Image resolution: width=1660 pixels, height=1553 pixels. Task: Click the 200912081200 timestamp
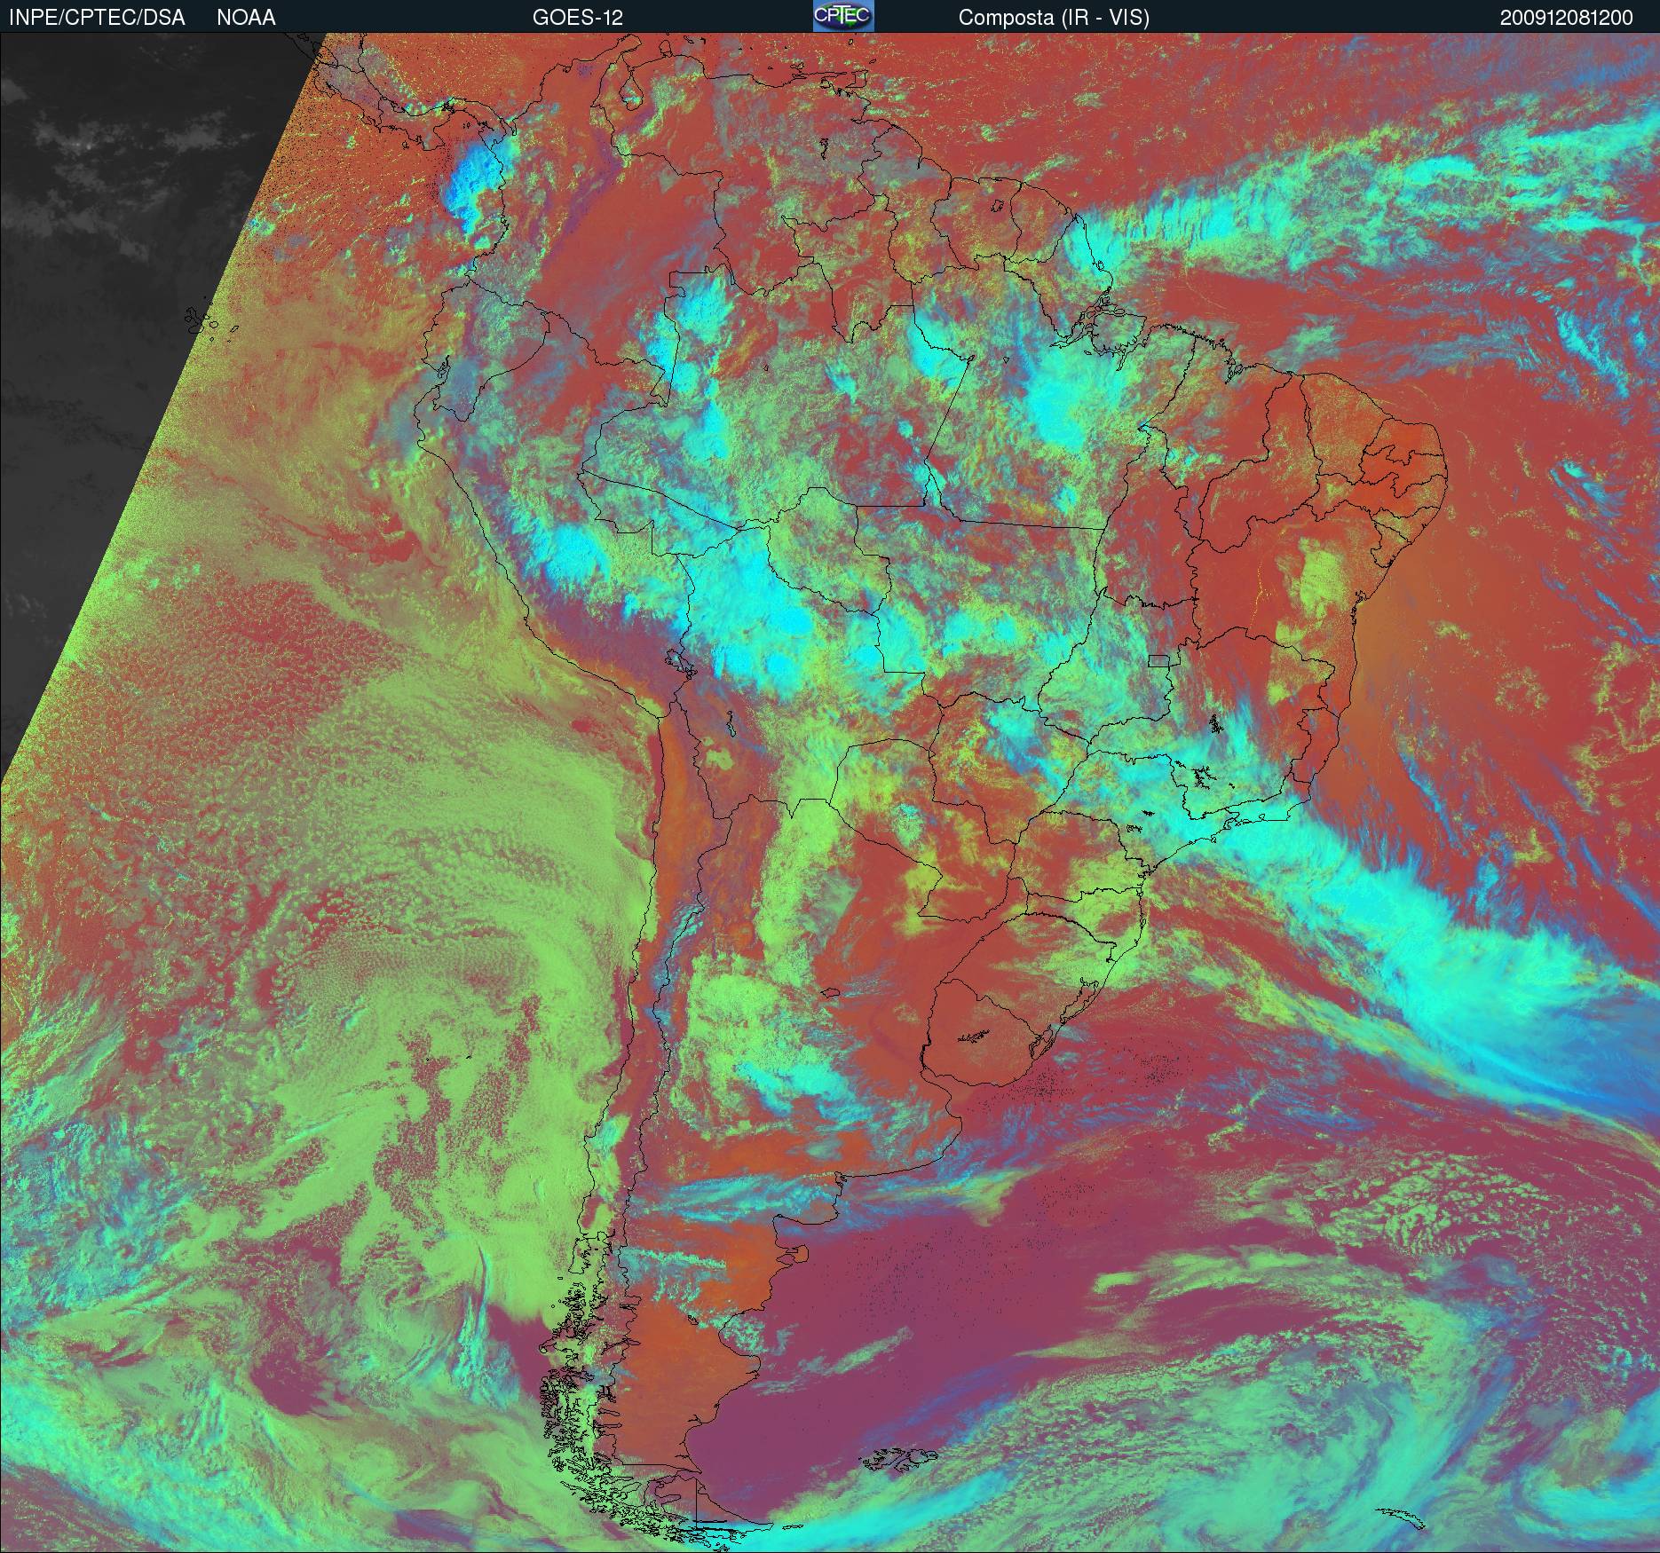tap(1567, 18)
